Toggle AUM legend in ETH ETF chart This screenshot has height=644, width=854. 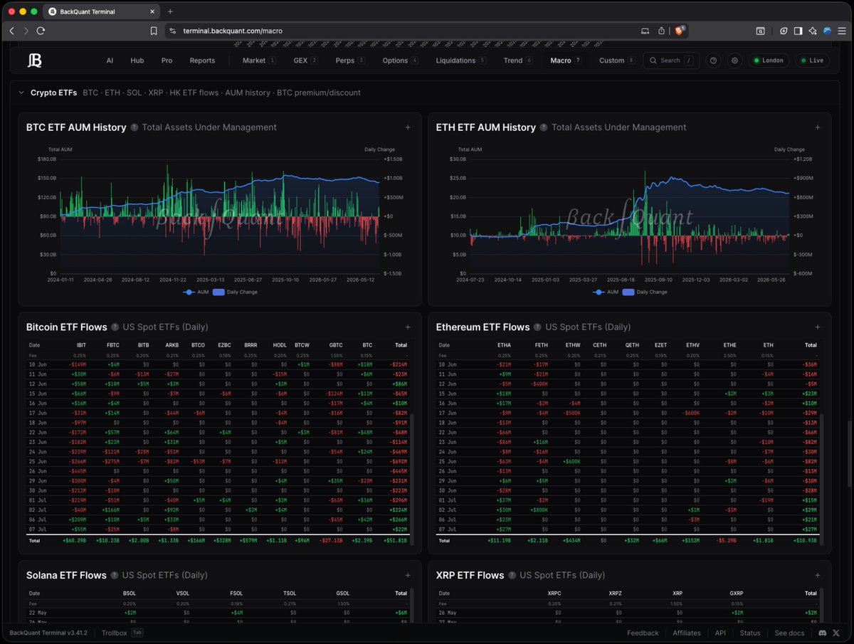(x=606, y=292)
